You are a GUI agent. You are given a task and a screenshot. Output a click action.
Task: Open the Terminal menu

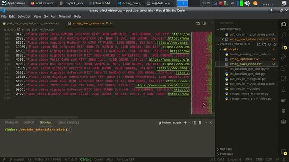click(65, 16)
